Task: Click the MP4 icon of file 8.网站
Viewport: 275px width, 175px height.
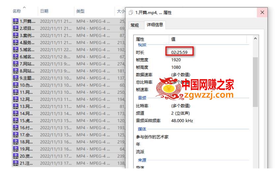Action: (x=15, y=71)
